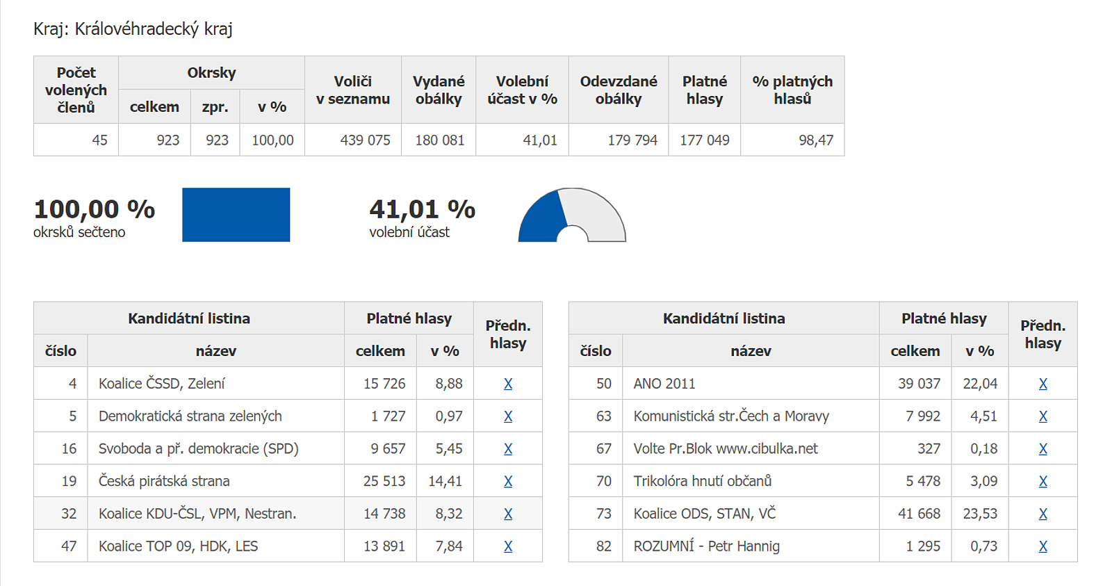Click vote count '7 992'
This screenshot has height=586, width=1112.
923,416
